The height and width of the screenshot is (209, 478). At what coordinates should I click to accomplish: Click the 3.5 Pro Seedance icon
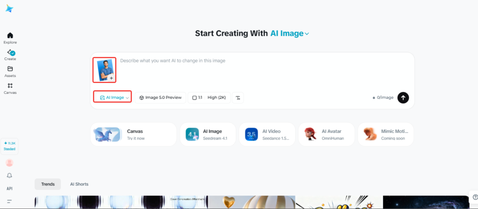251,134
